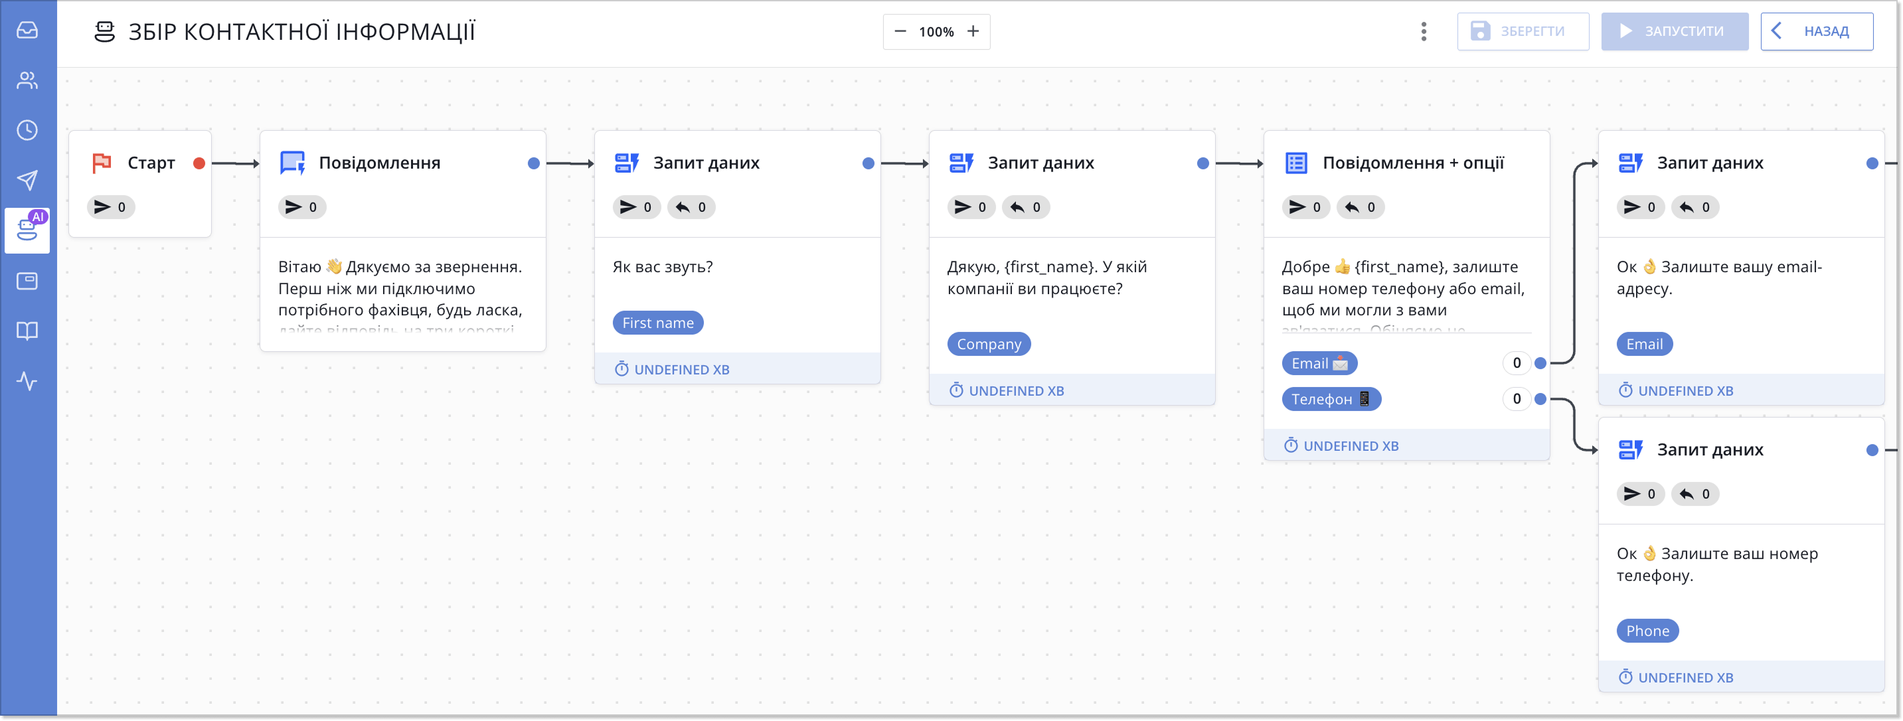Open the three-dot more options menu

pyautogui.click(x=1424, y=32)
